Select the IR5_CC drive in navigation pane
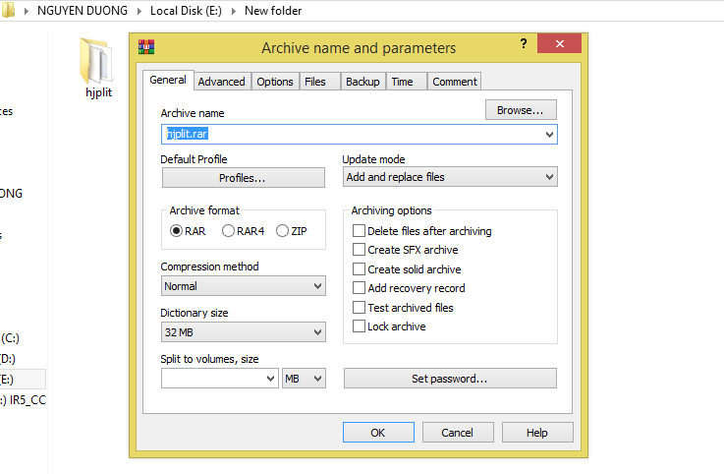This screenshot has height=474, width=724. coord(24,400)
